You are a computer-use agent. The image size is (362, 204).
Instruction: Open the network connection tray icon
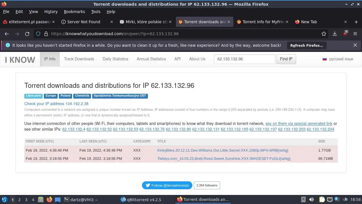330,199
